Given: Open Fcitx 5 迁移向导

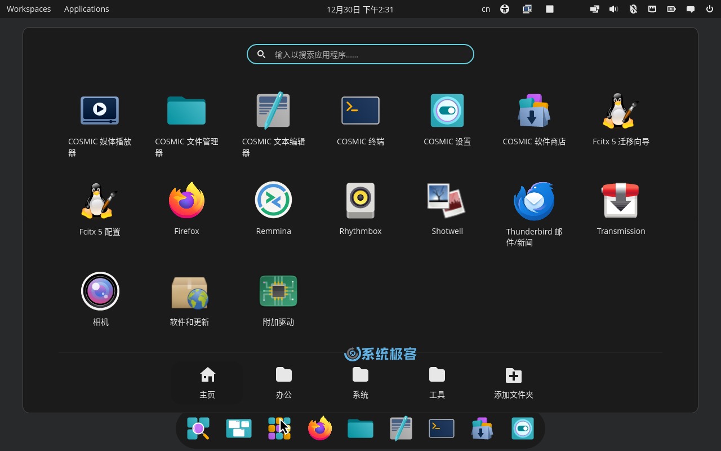Looking at the screenshot, I should (621, 111).
